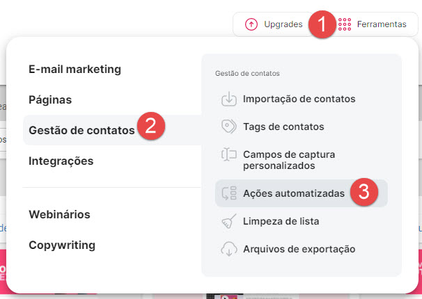Click the red badge numbered 1
Screen dimensions: 422x299
click(x=322, y=25)
